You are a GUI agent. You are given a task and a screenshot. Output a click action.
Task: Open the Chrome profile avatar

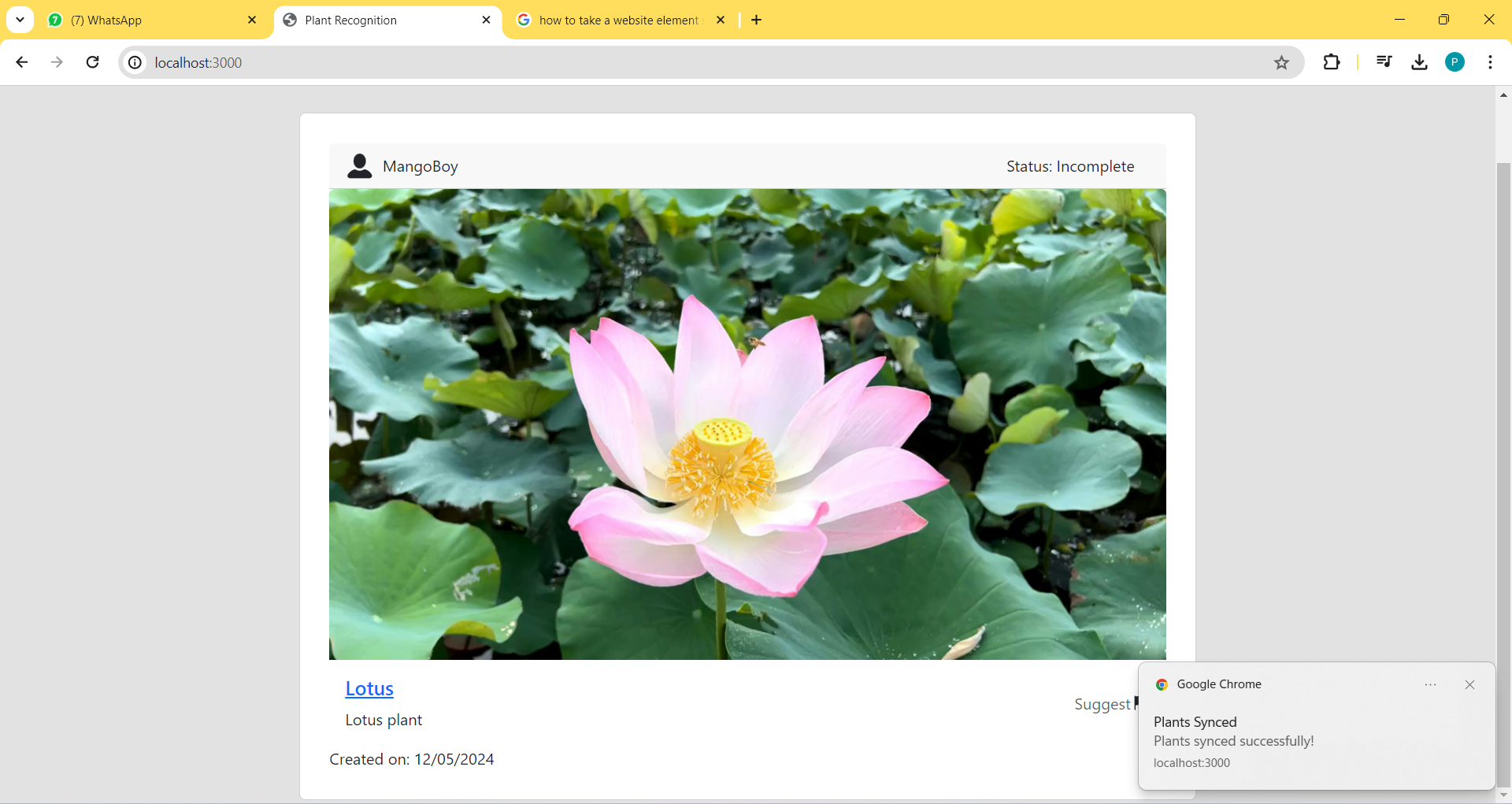[x=1455, y=62]
